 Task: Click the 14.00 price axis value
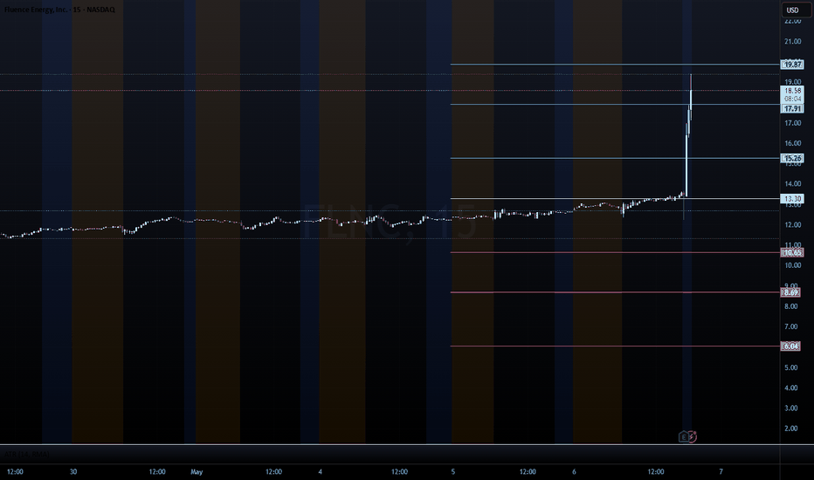(x=792, y=183)
